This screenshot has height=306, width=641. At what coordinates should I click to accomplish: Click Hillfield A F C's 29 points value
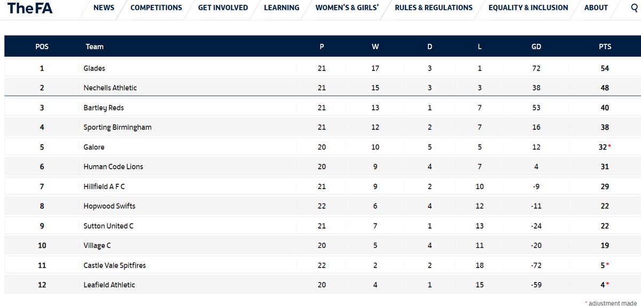coord(605,186)
